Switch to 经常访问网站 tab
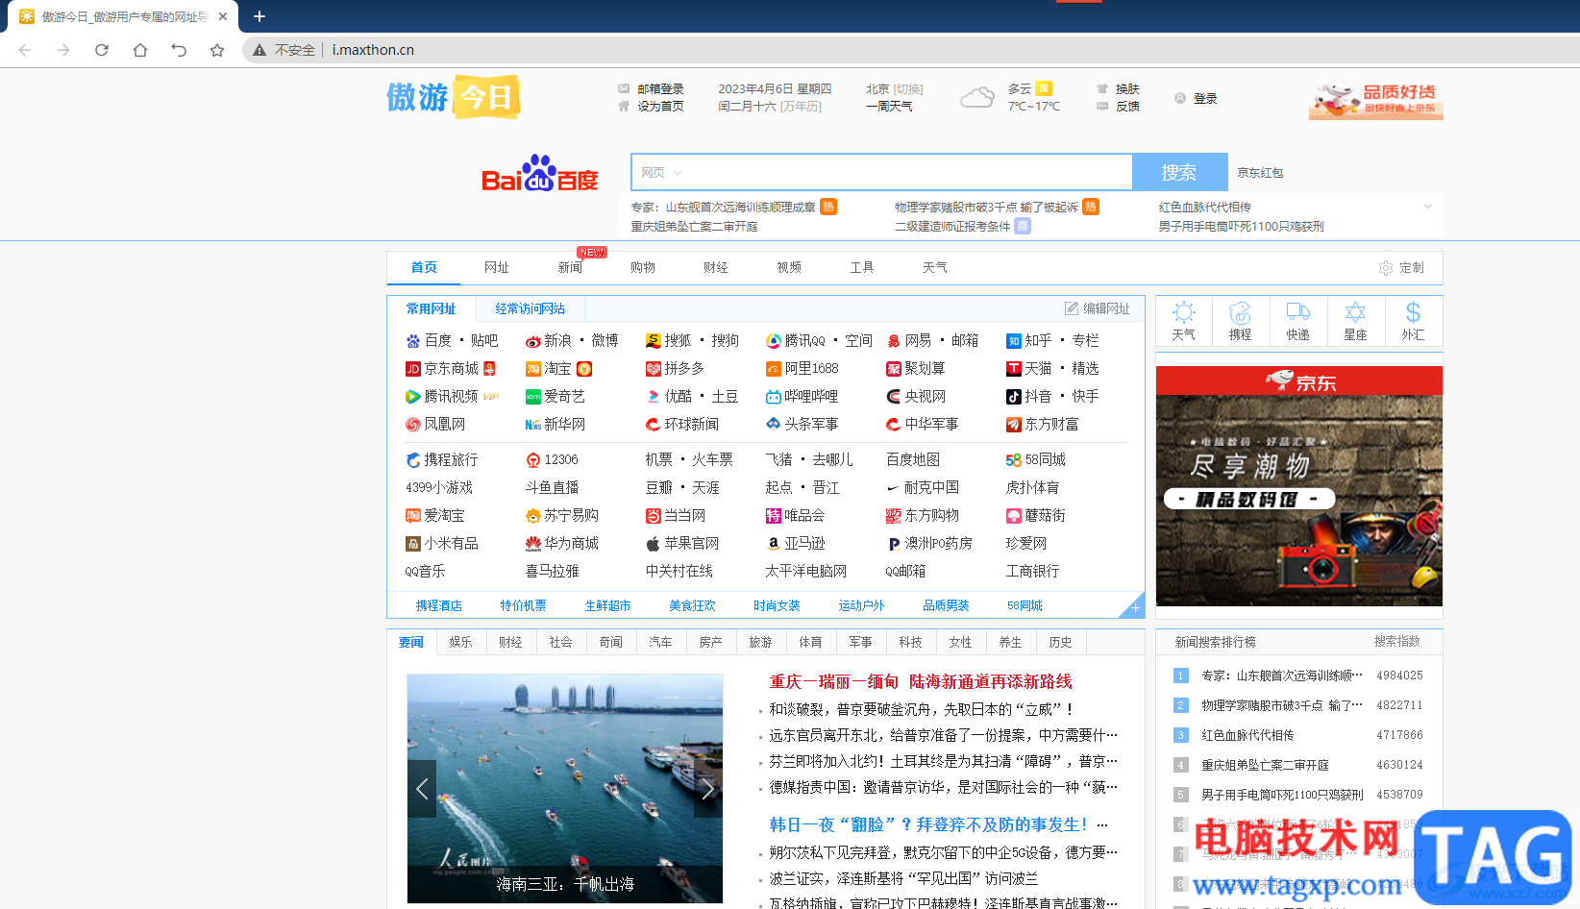Image resolution: width=1580 pixels, height=909 pixels. click(530, 308)
